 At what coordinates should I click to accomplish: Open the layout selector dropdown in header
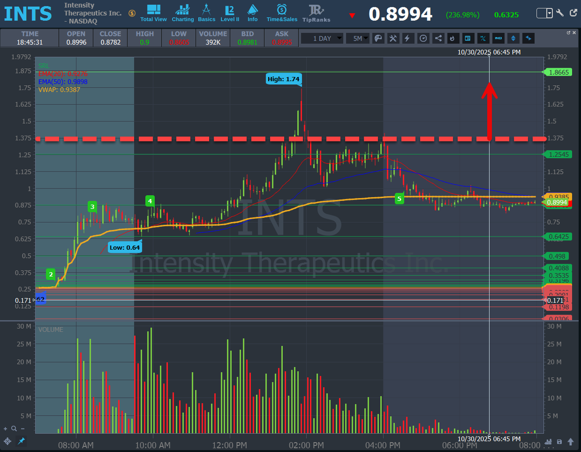(545, 14)
